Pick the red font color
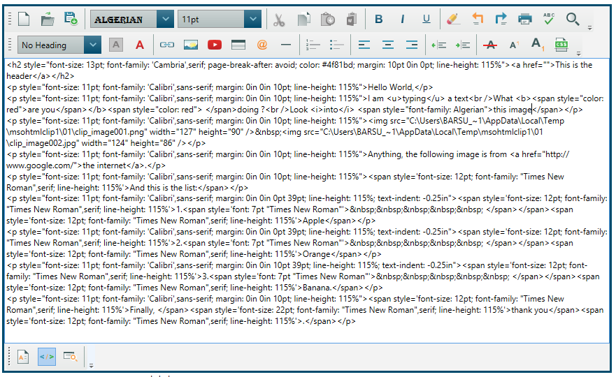Screen dimensions: 616x377 (140, 45)
